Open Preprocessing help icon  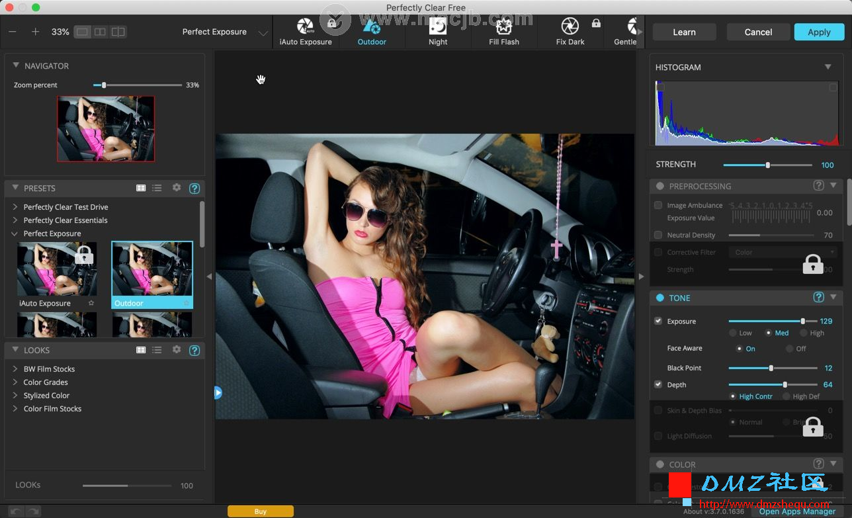click(x=818, y=186)
